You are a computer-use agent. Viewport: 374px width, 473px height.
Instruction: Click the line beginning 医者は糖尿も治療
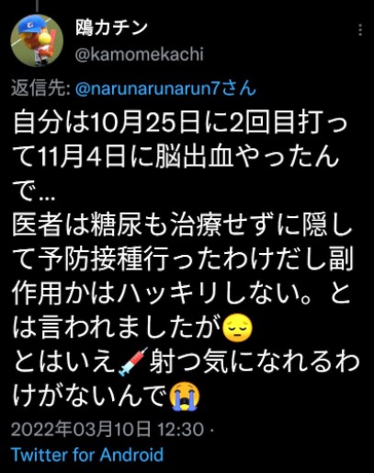183,226
